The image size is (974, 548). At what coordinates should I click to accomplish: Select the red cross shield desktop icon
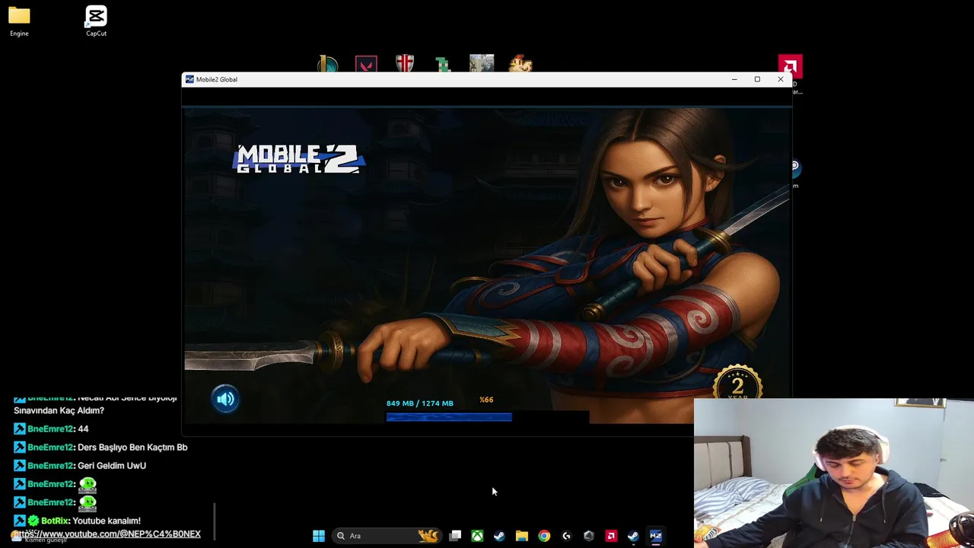pyautogui.click(x=405, y=64)
